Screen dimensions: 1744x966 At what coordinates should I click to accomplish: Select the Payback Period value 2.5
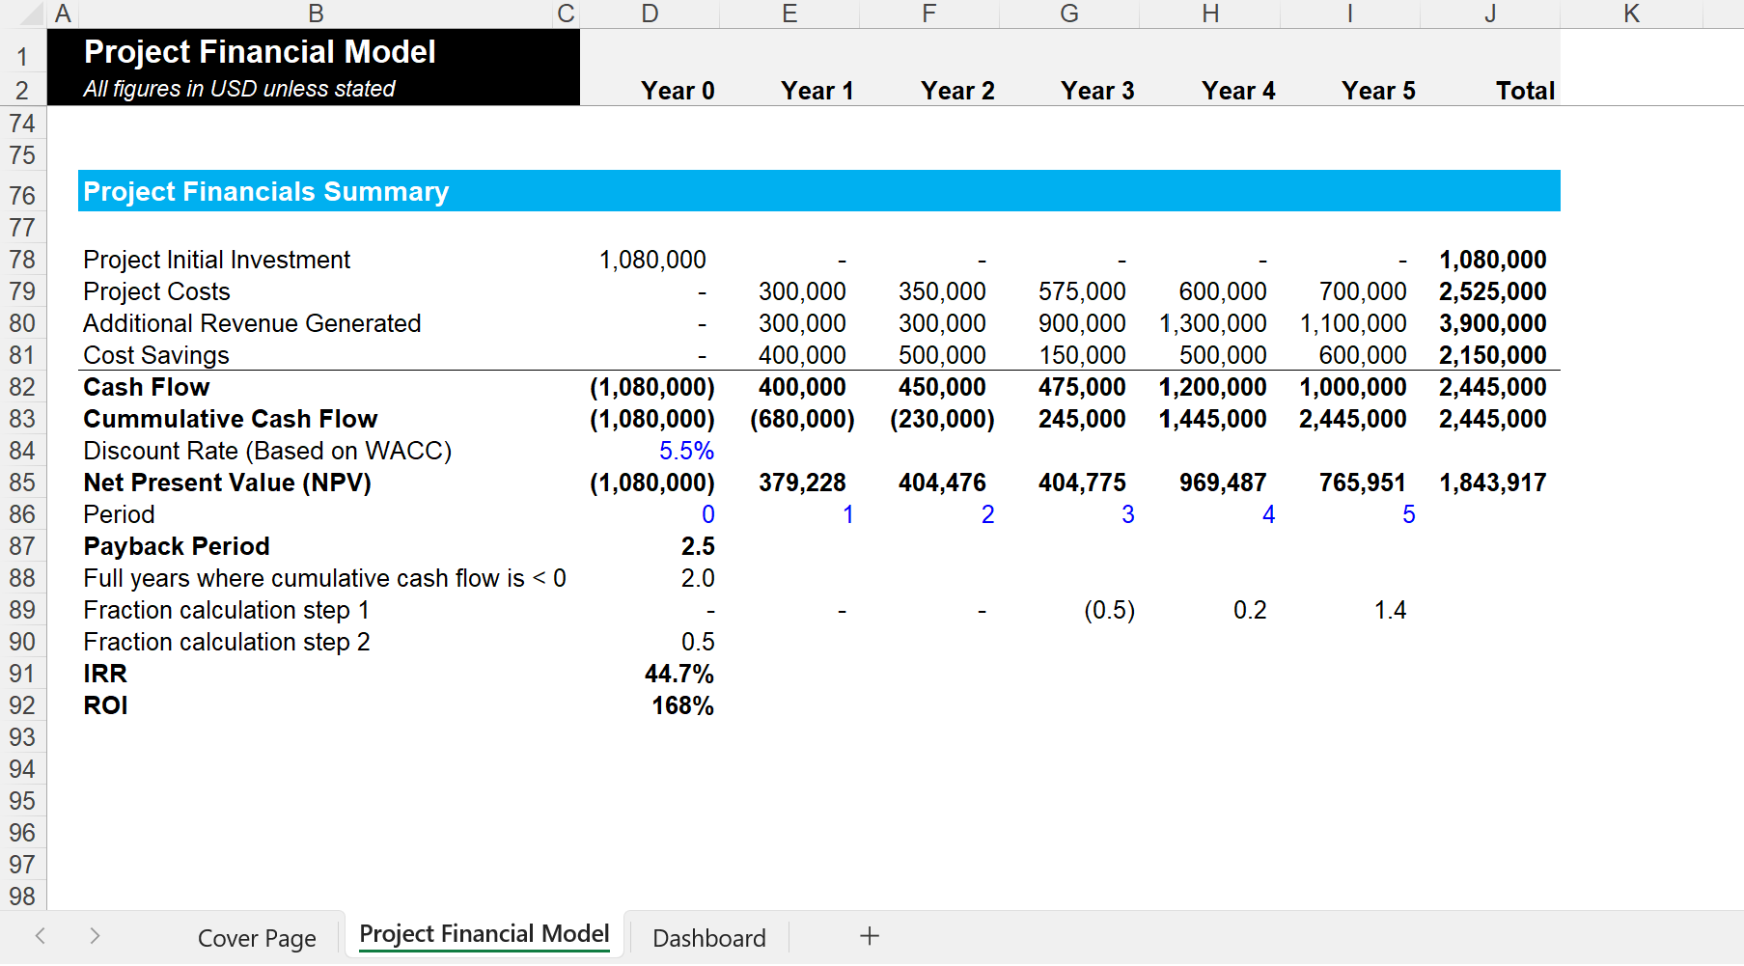pos(698,546)
